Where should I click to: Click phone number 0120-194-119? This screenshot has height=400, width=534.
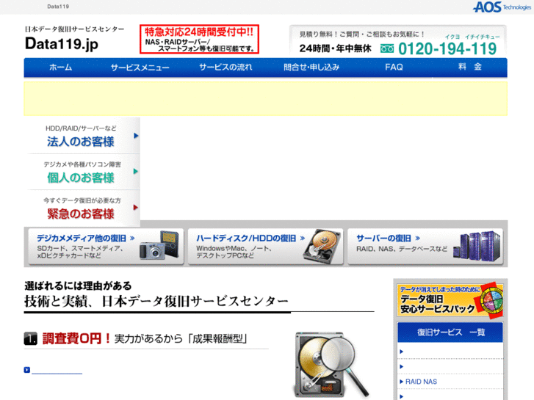click(x=447, y=48)
